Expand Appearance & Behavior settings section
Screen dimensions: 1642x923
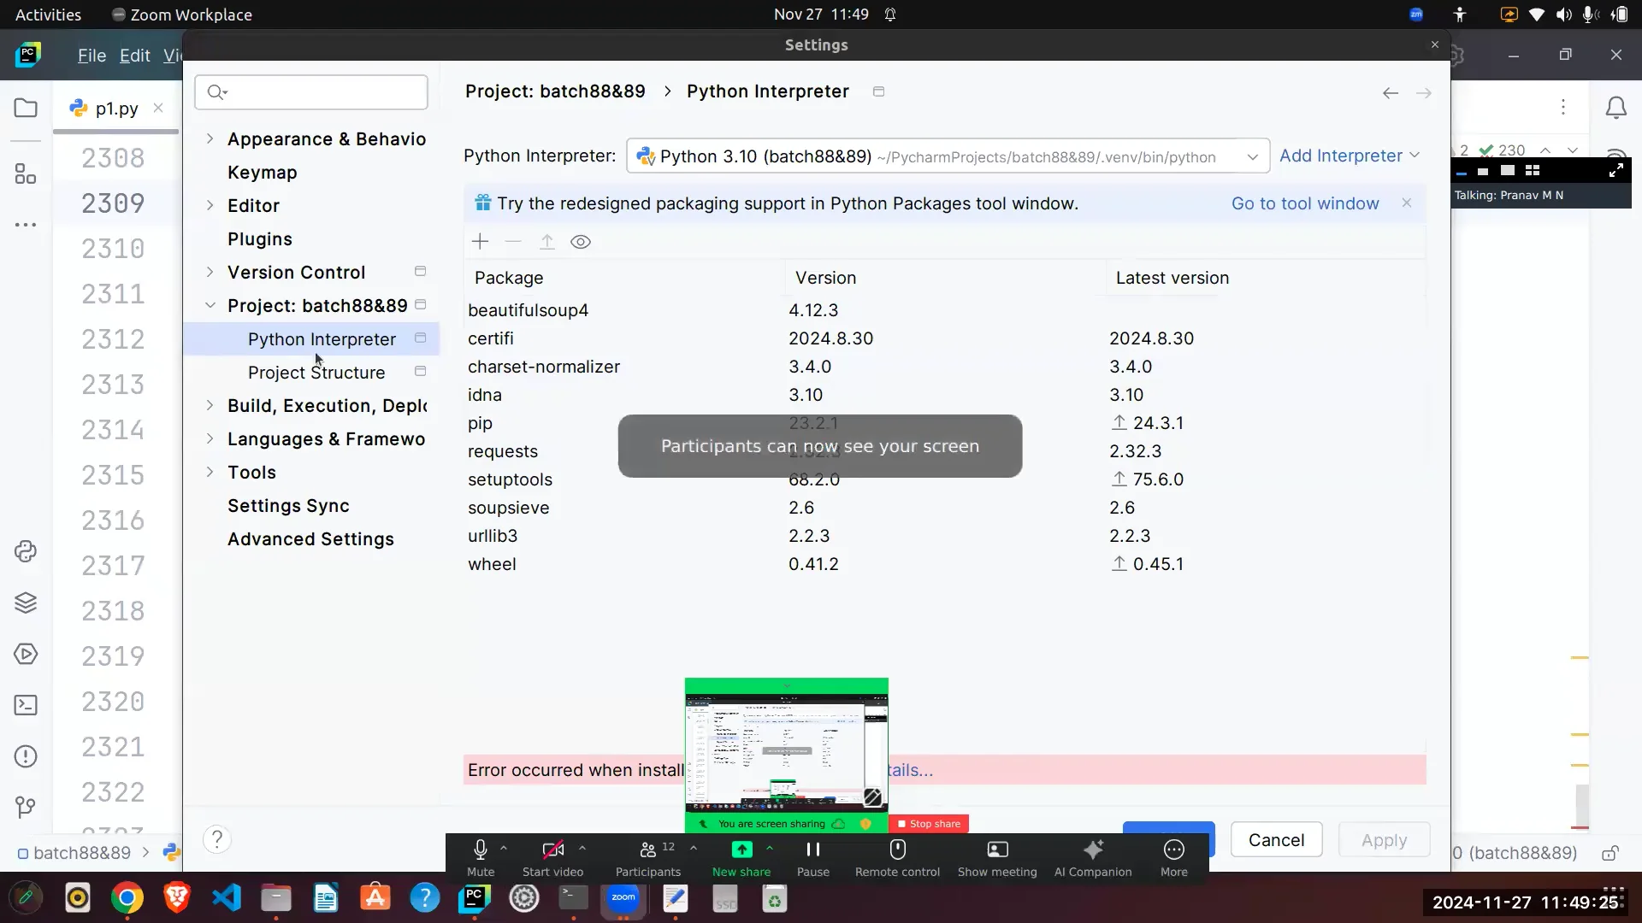click(x=210, y=138)
